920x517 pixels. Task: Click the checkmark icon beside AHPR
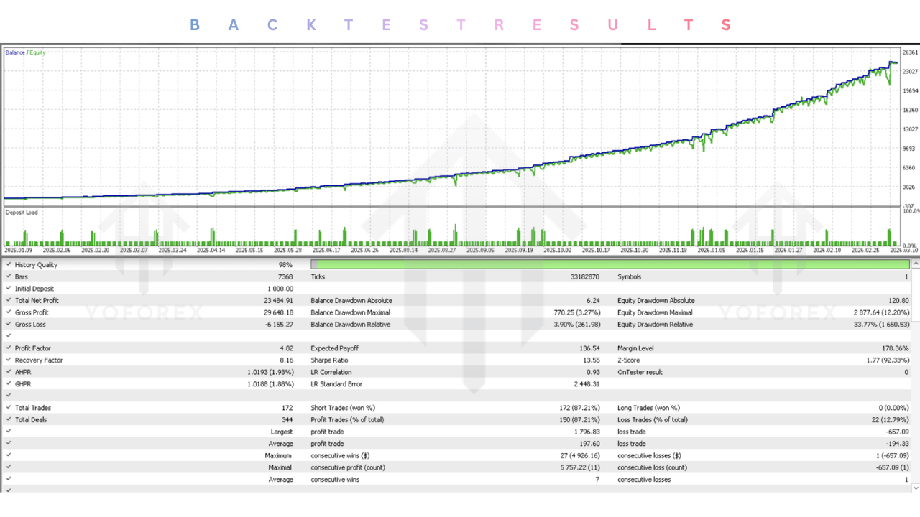click(9, 372)
